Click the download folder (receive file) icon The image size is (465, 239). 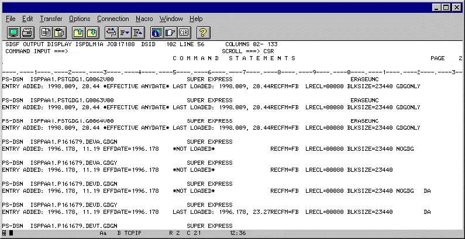pos(92,32)
